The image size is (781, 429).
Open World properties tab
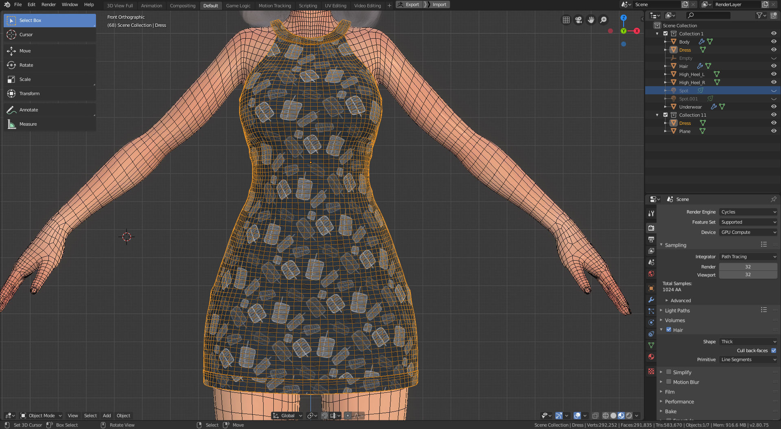click(651, 274)
